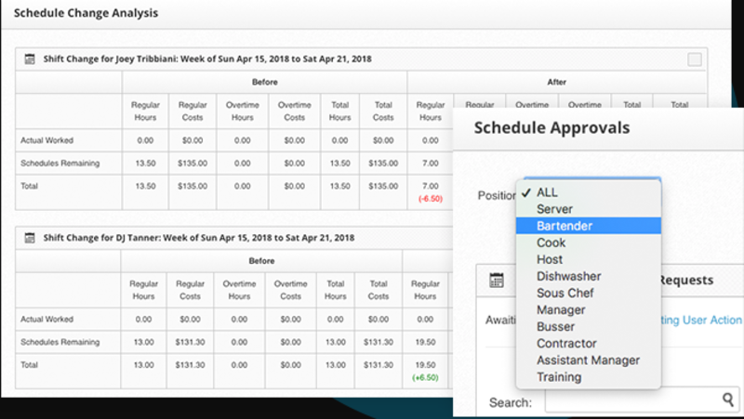The height and width of the screenshot is (419, 744).
Task: Select Manager from the position list
Action: pyautogui.click(x=561, y=309)
